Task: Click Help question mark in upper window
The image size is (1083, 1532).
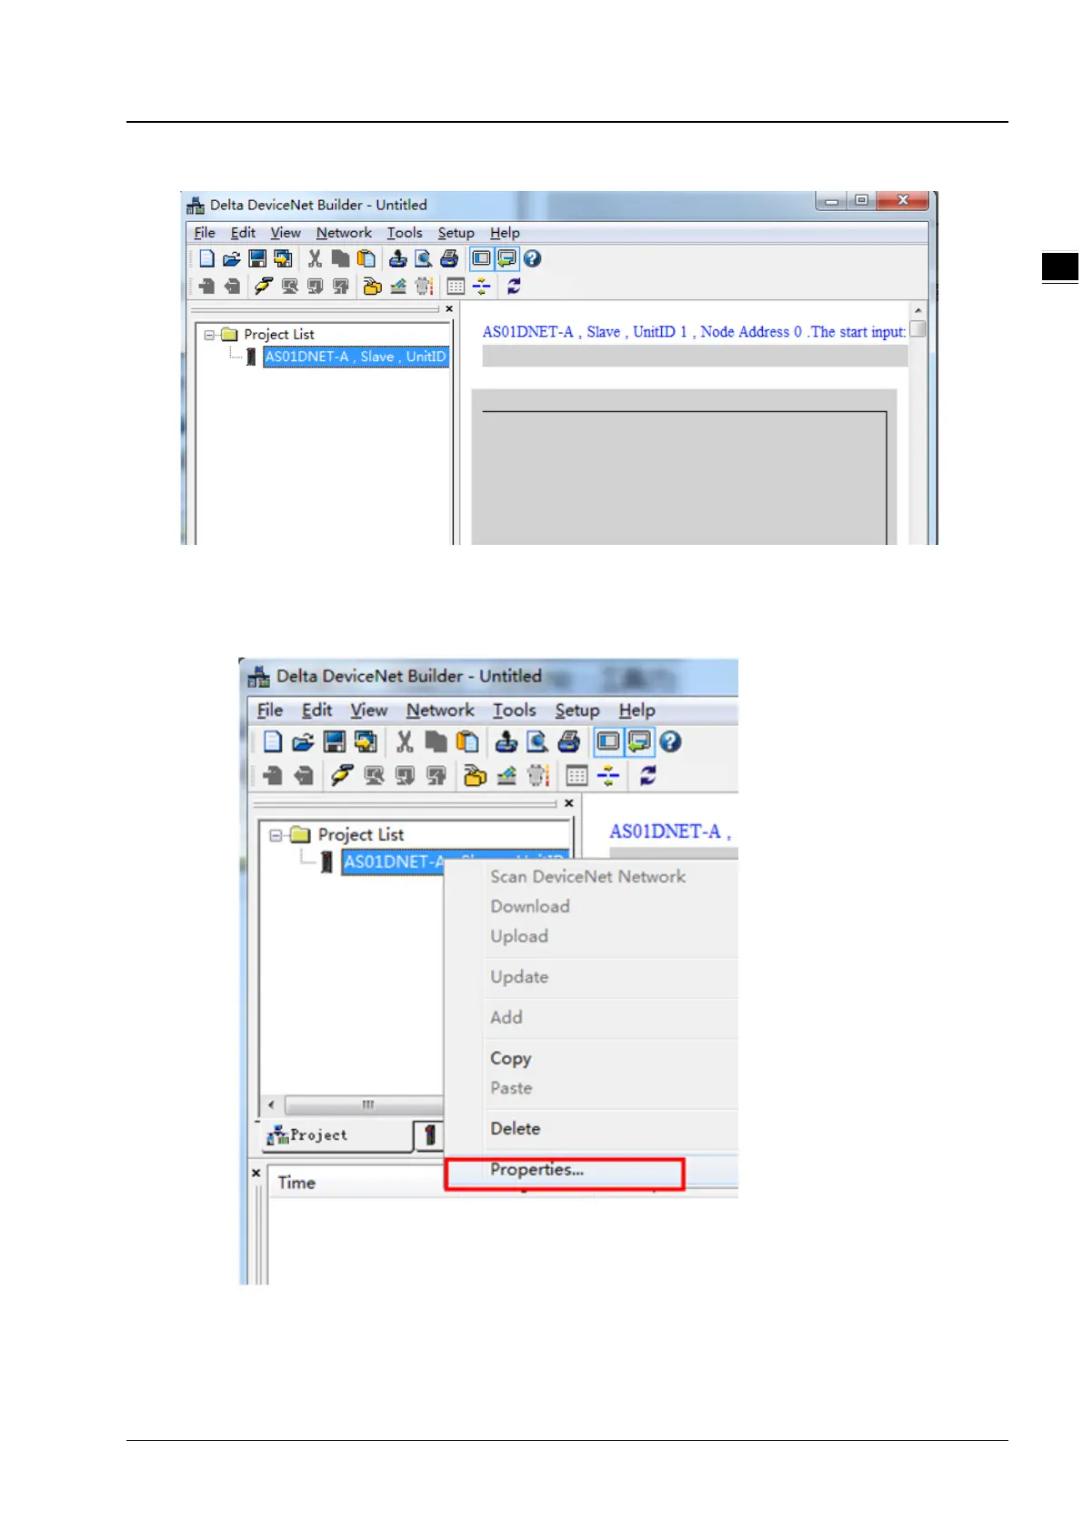Action: coord(533,258)
